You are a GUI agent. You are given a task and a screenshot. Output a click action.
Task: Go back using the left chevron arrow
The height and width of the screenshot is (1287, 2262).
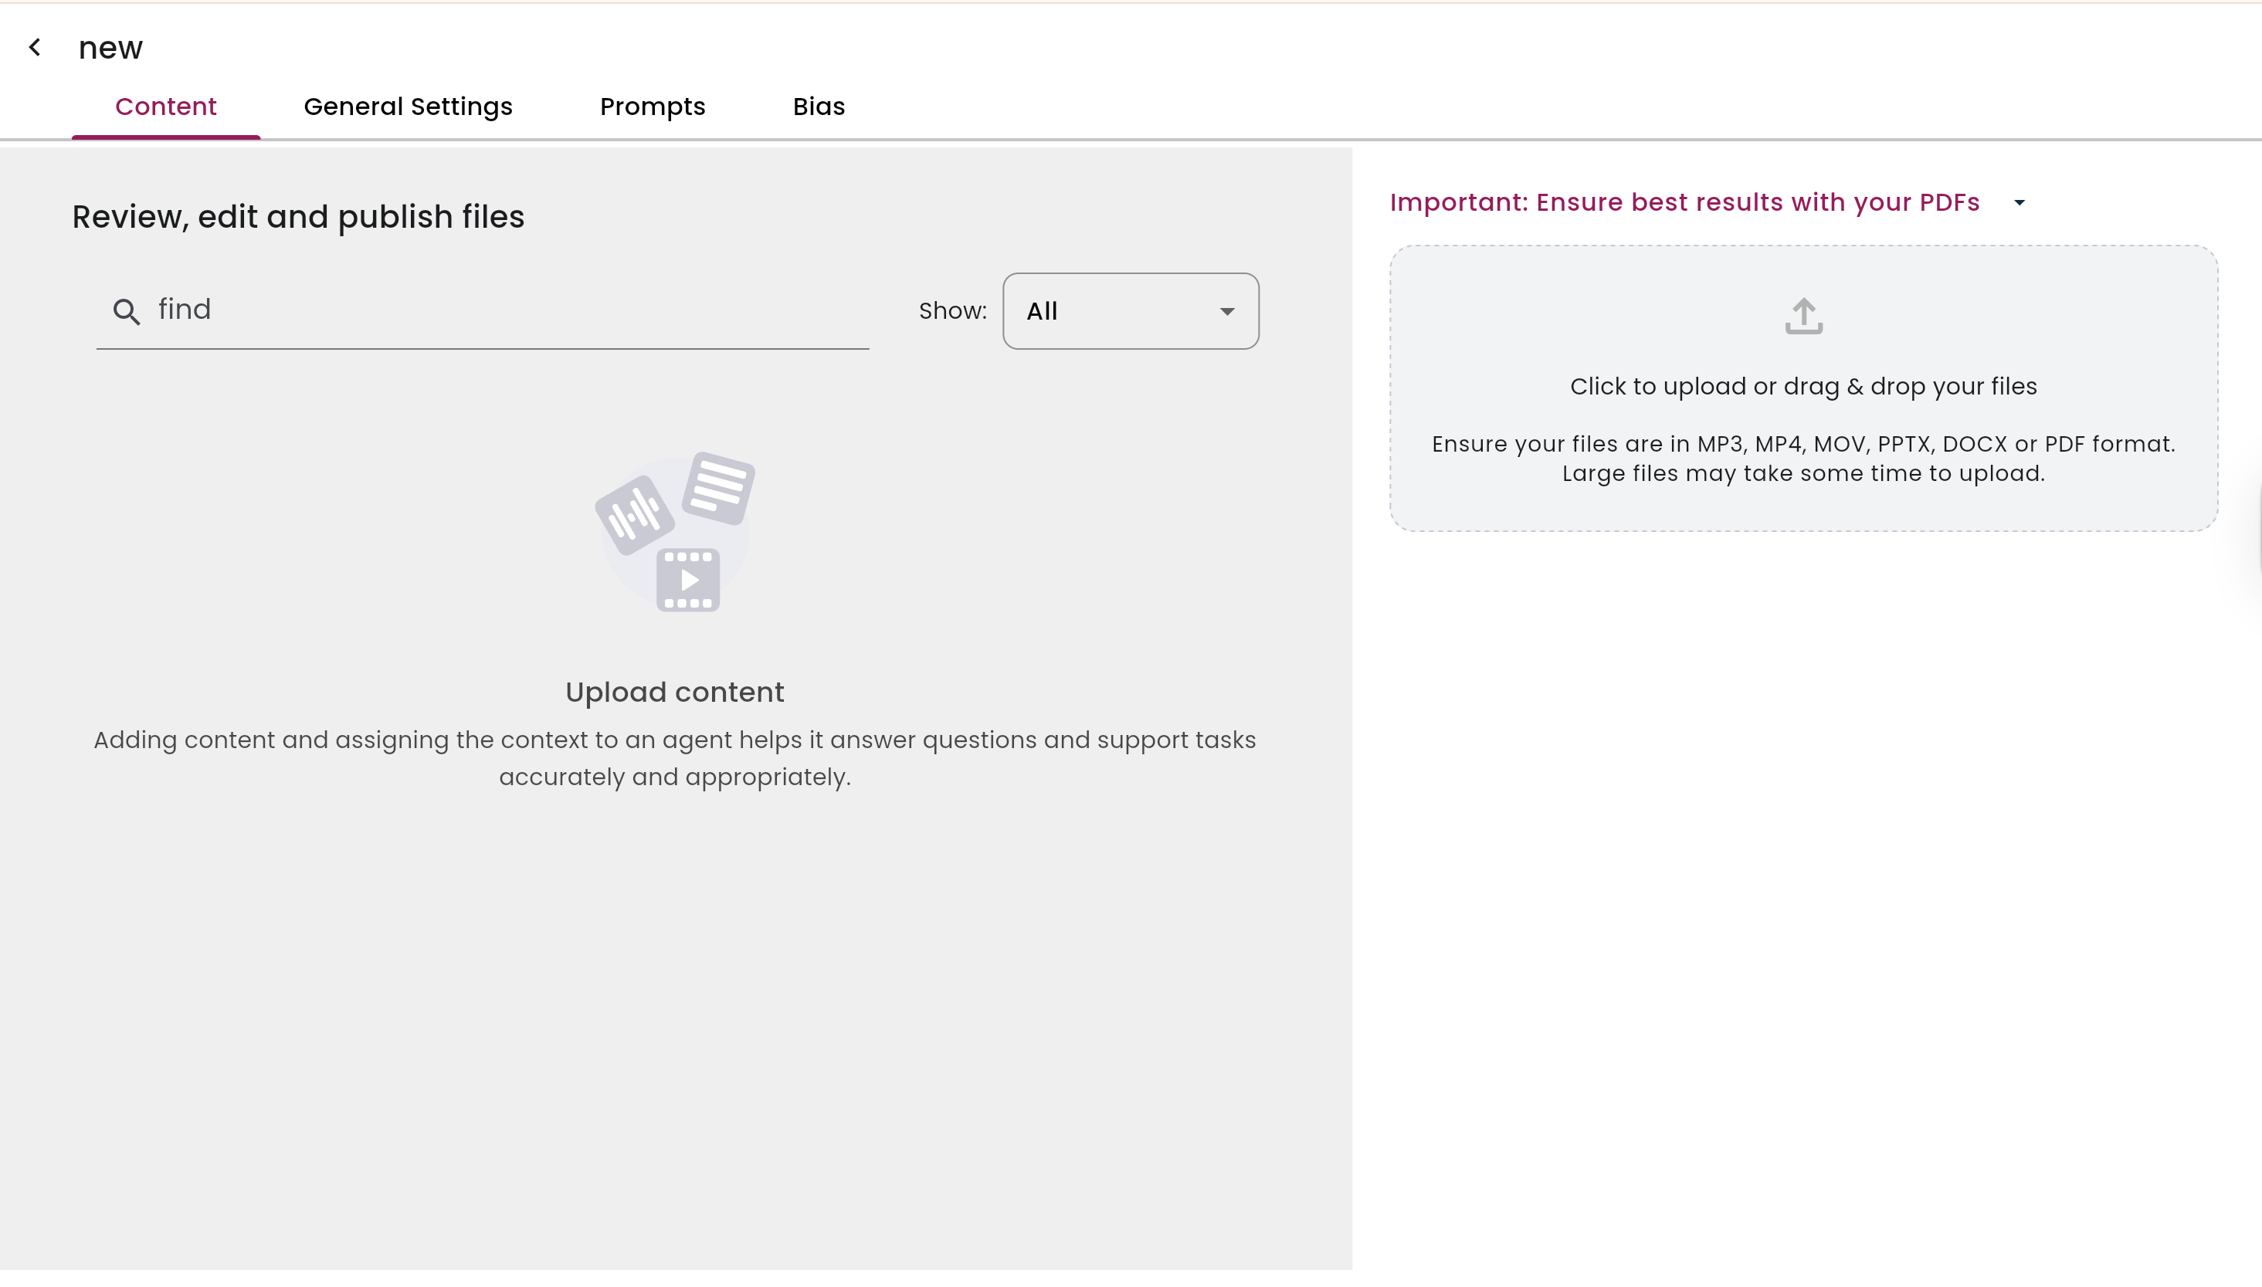(x=35, y=47)
